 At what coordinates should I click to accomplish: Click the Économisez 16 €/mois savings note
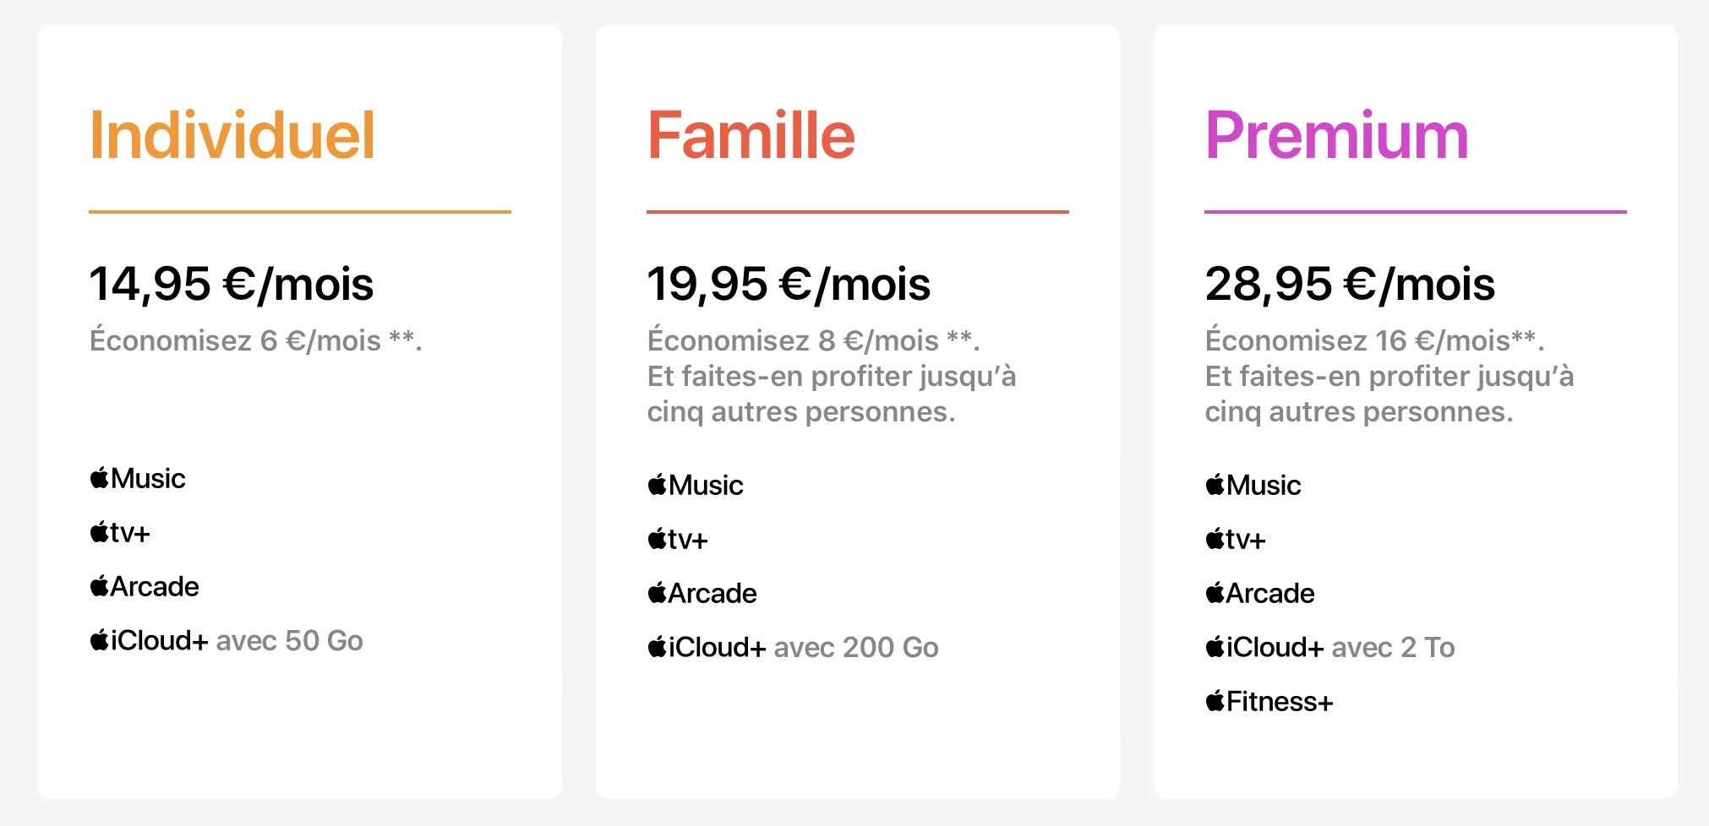[1374, 340]
